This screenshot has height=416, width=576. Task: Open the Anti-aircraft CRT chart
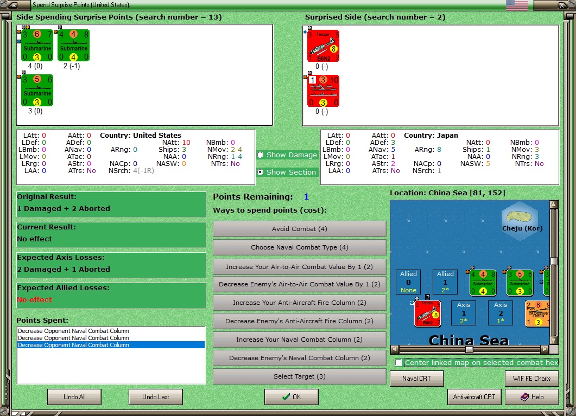(x=474, y=397)
